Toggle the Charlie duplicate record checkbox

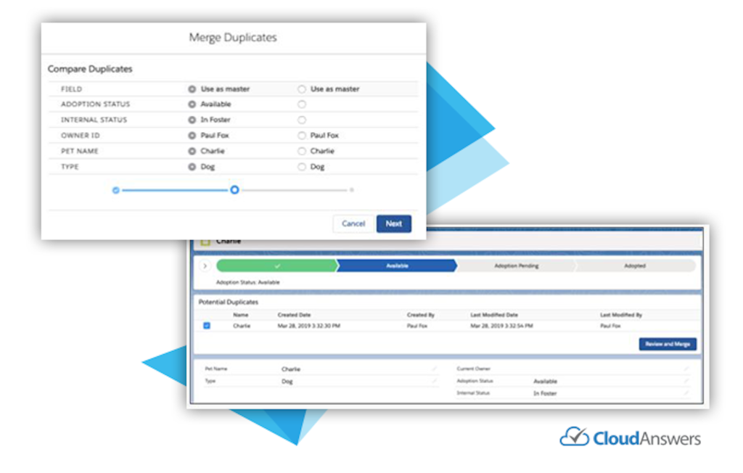click(x=207, y=326)
